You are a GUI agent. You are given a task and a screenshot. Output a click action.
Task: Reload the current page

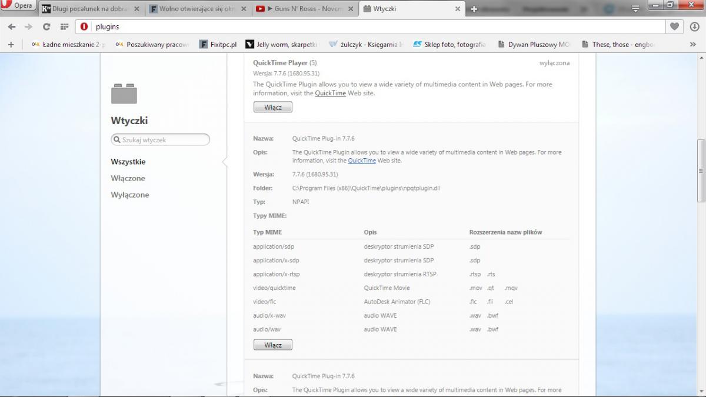point(46,26)
